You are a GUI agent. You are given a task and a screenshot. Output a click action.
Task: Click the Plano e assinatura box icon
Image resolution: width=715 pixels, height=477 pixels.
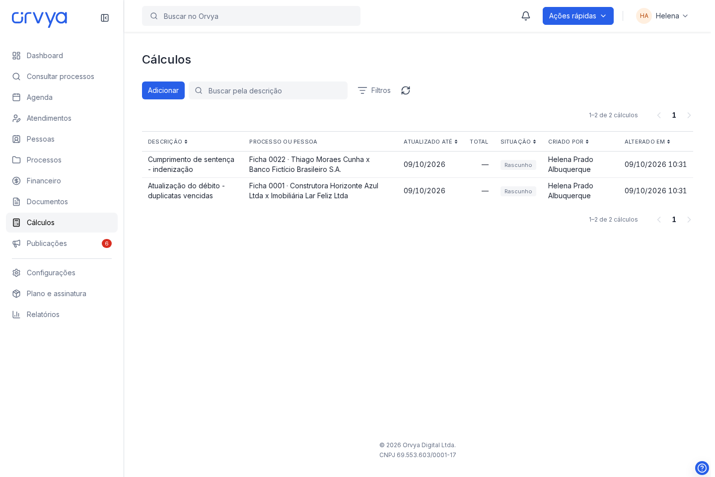16,294
